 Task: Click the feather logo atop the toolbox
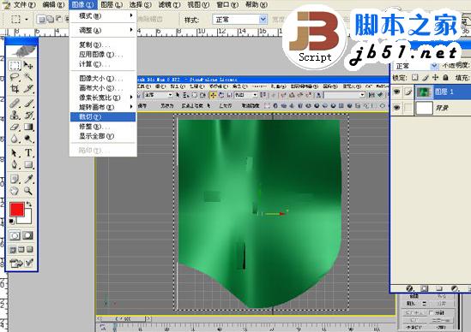(x=21, y=50)
